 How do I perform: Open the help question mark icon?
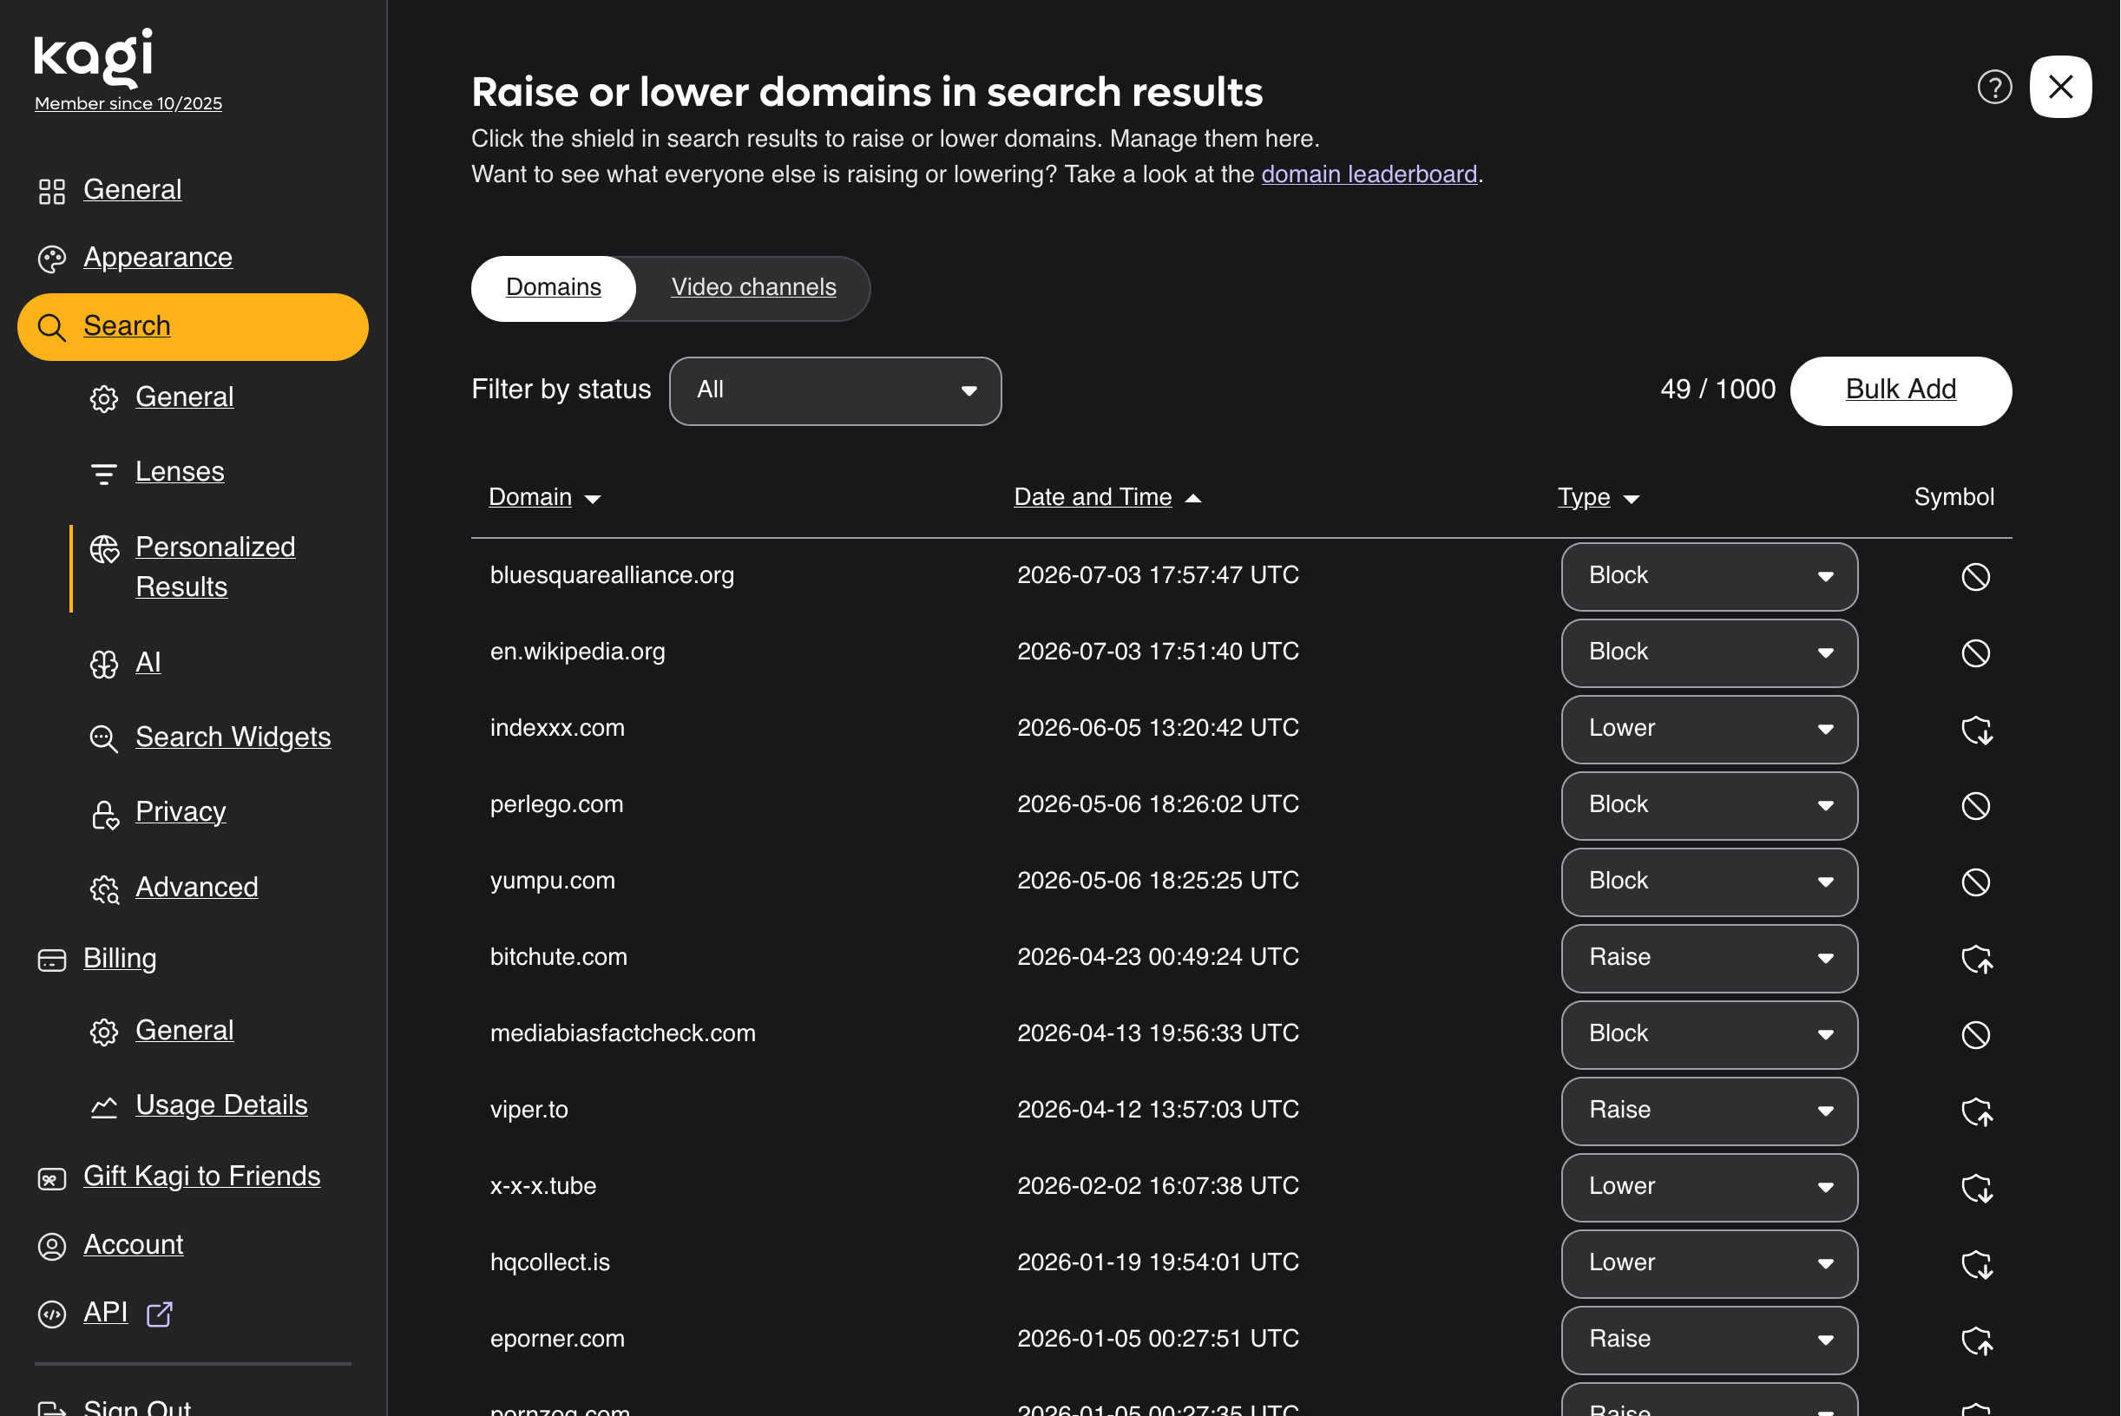click(1994, 88)
